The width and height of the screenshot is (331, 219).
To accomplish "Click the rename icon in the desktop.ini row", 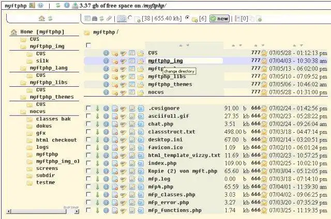I will pos(123,140).
